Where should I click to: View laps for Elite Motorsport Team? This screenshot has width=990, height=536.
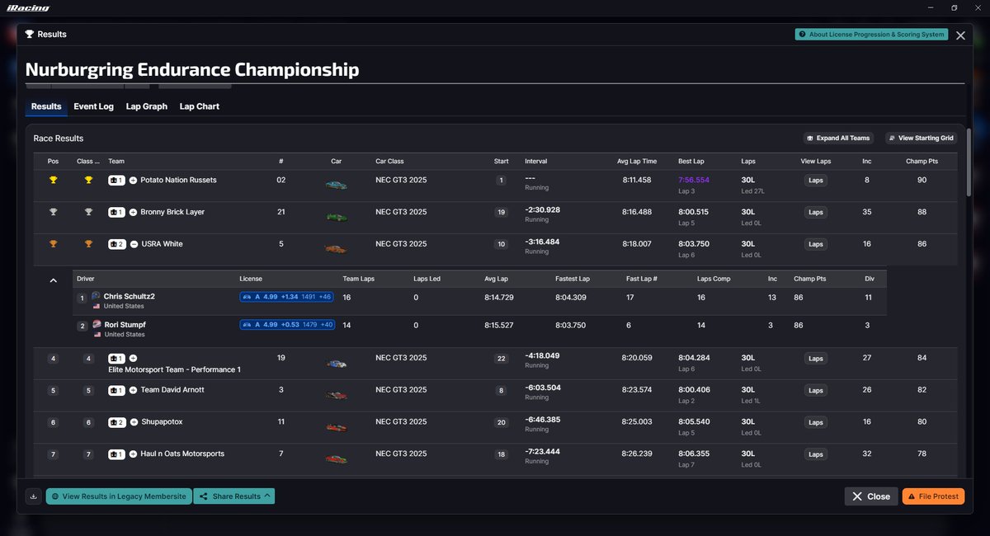pyautogui.click(x=816, y=359)
